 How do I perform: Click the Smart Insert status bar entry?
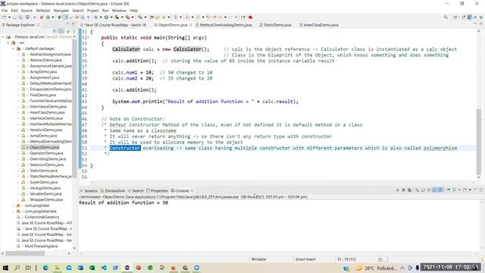click(x=305, y=259)
